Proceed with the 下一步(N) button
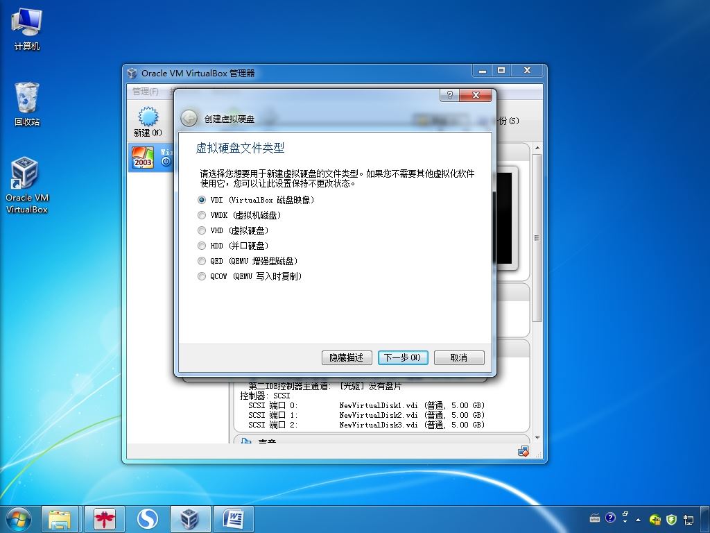This screenshot has width=710, height=533. [x=403, y=357]
